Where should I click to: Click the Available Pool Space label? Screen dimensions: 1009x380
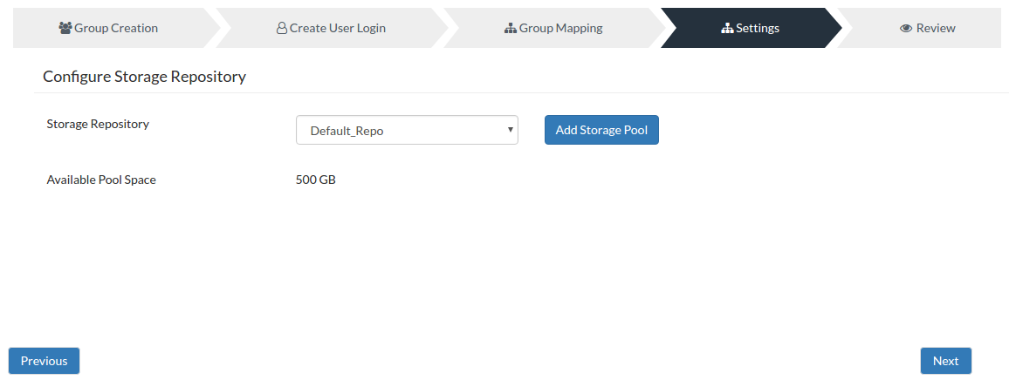point(101,180)
